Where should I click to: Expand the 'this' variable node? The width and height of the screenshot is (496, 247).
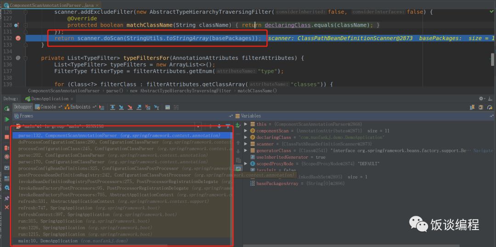point(246,124)
